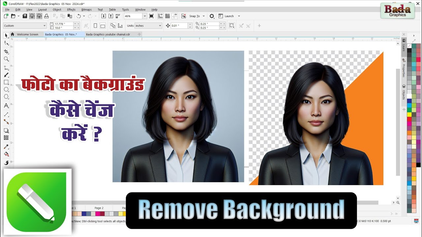Toggle All Pages layout button
The width and height of the screenshot is (422, 237).
(x=113, y=25)
